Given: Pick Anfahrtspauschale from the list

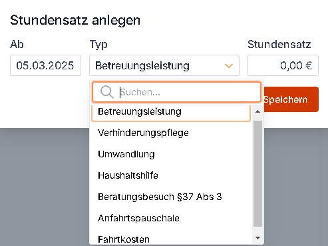Looking at the screenshot, I should point(171,218).
